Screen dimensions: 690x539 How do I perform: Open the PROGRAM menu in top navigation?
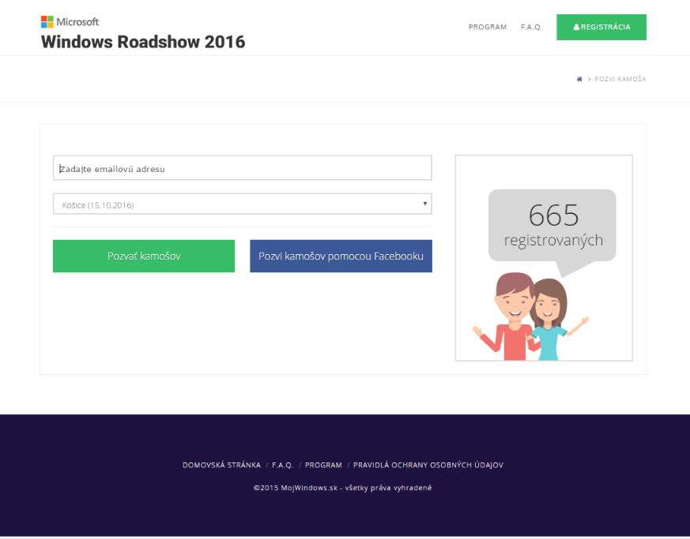[487, 28]
